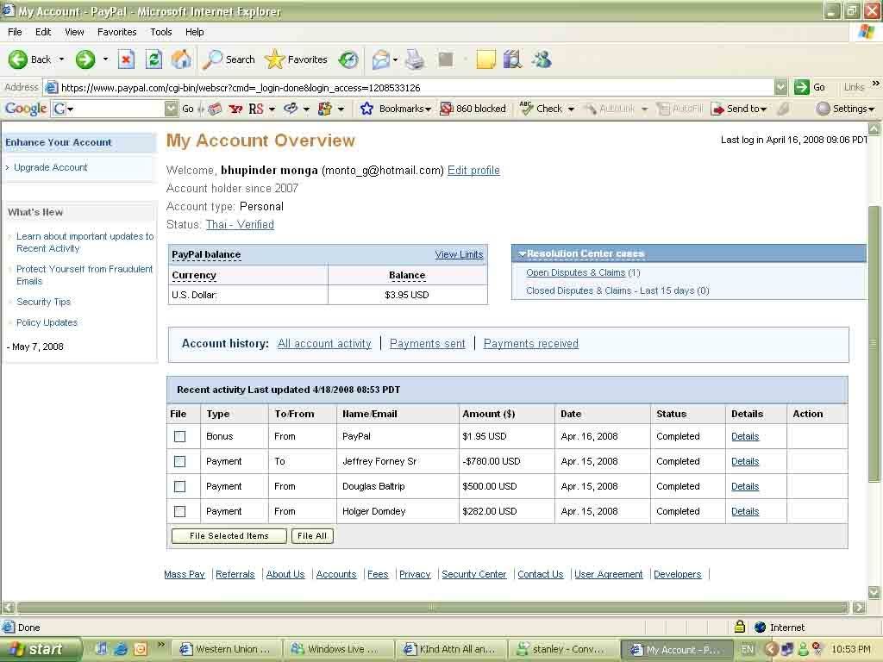Run the ABC spell Check button
The image size is (883, 662).
pos(542,109)
